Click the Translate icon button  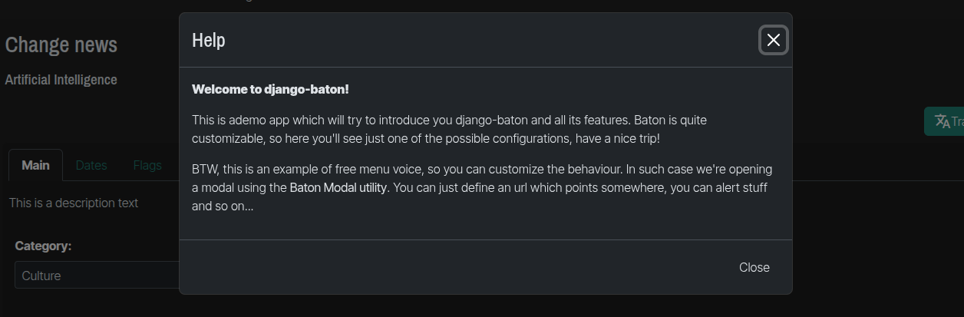pos(945,121)
